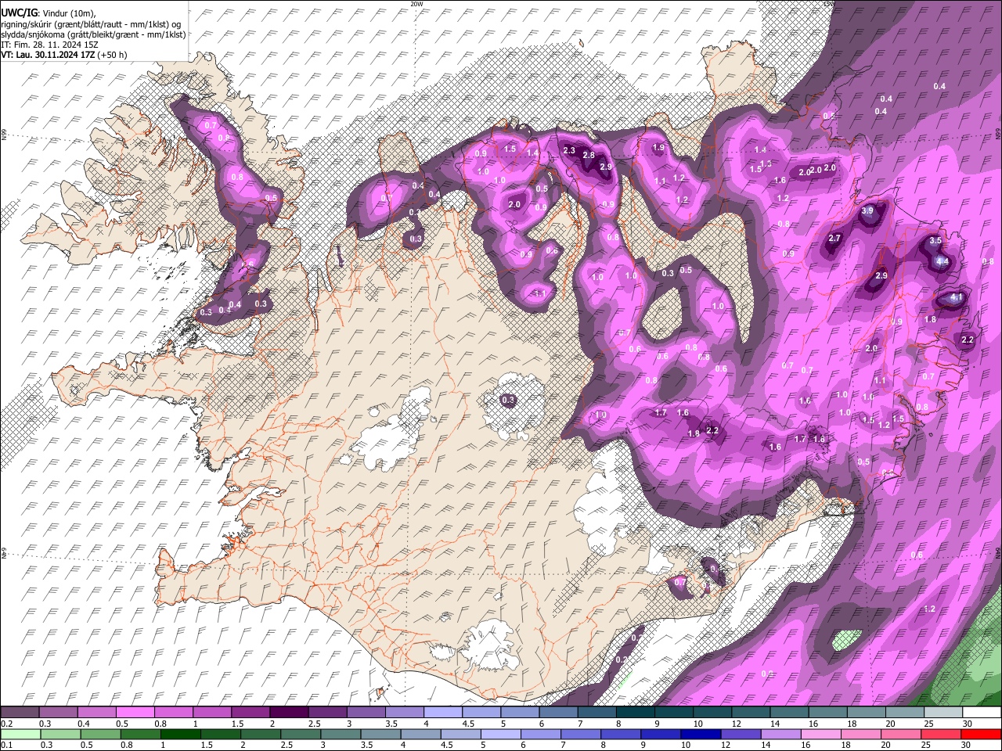Click the darkest purple swatch labeled 2
1002x751 pixels.
coord(289,713)
